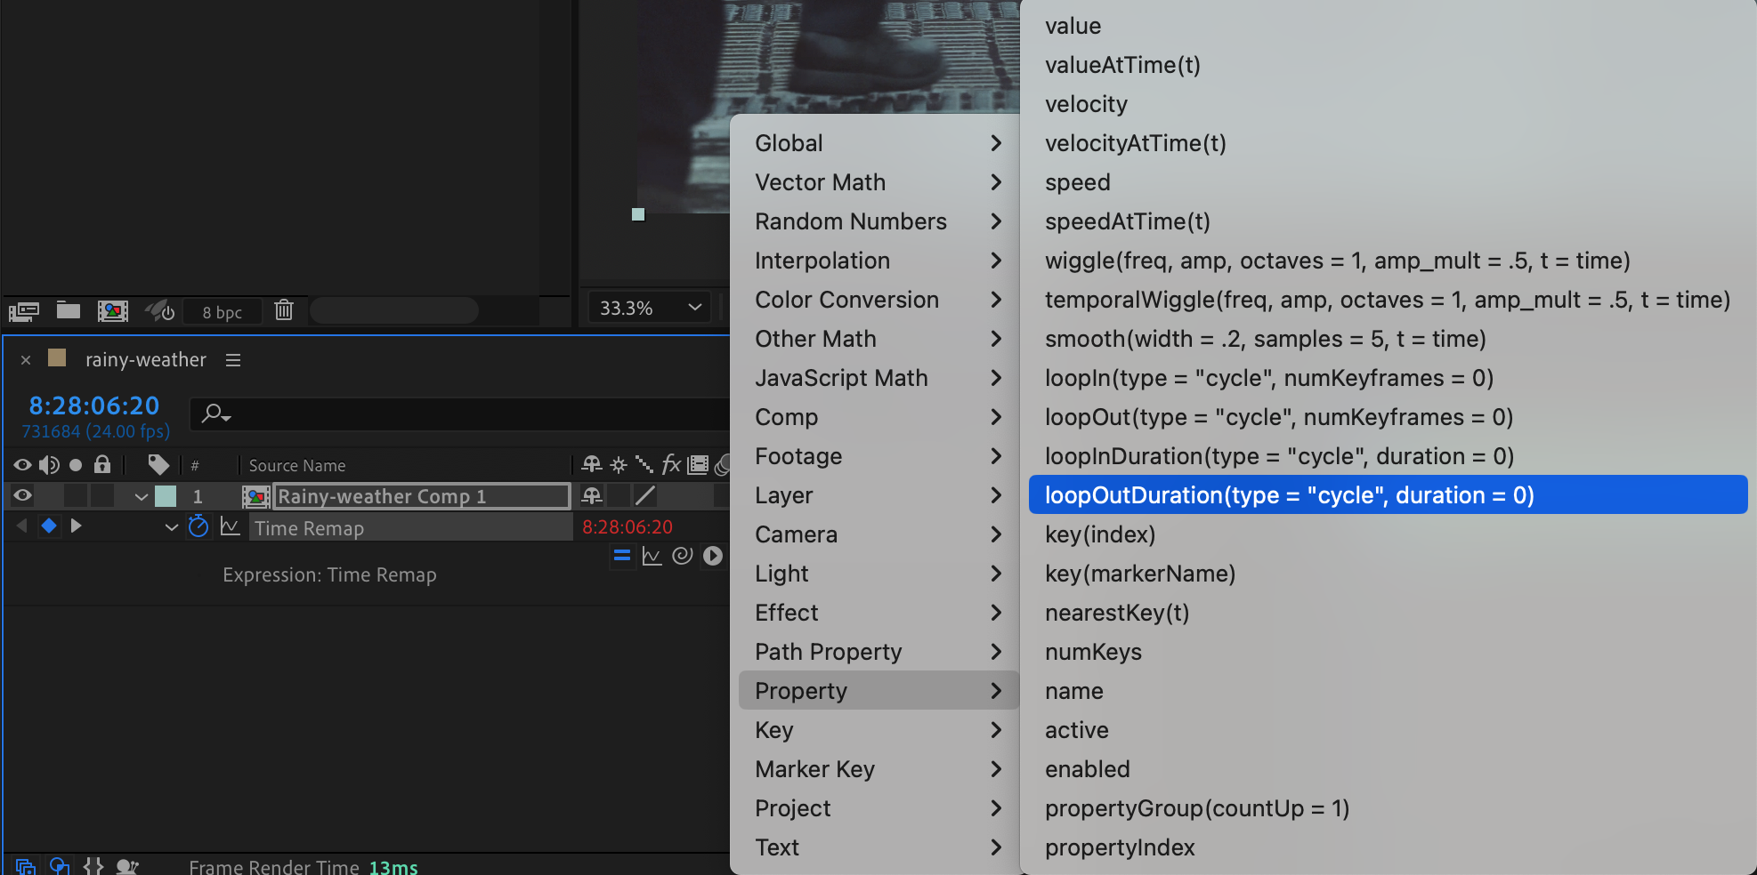Open the rainy-weather timeline panel menu
The image size is (1757, 875).
233,359
